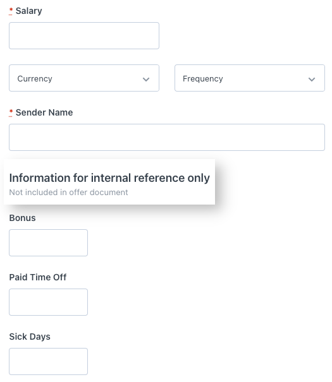Click the red asterisk beside Salary

[11, 11]
